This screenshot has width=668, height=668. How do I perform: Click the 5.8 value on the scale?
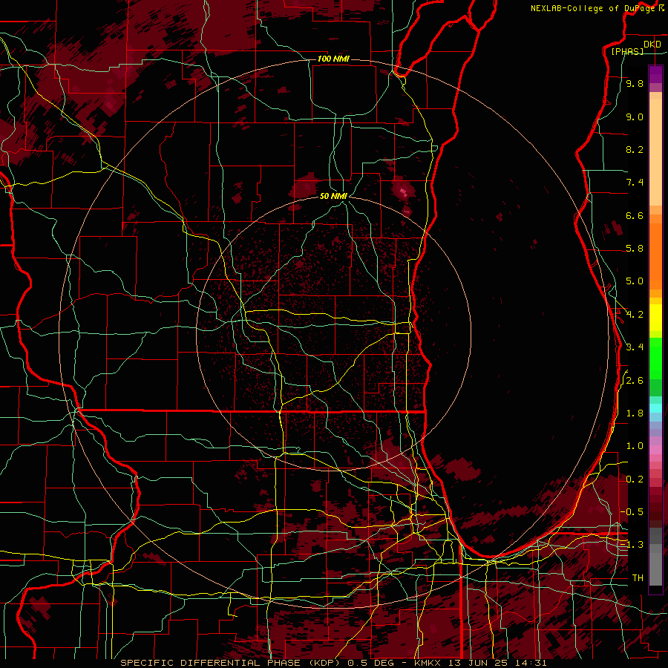click(x=635, y=249)
